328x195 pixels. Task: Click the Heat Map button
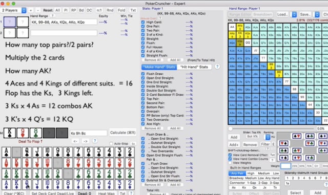(106, 193)
